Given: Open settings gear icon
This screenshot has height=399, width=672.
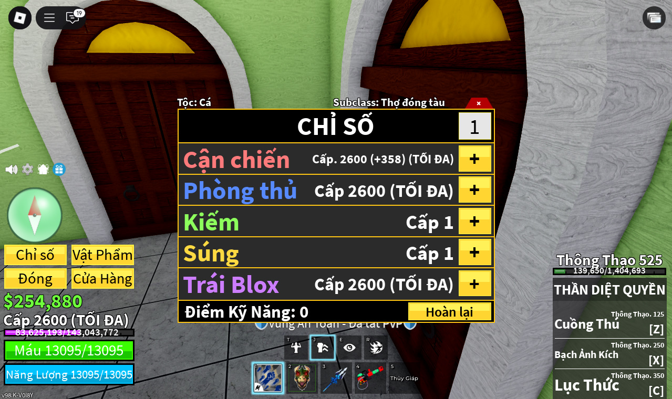Looking at the screenshot, I should (27, 169).
